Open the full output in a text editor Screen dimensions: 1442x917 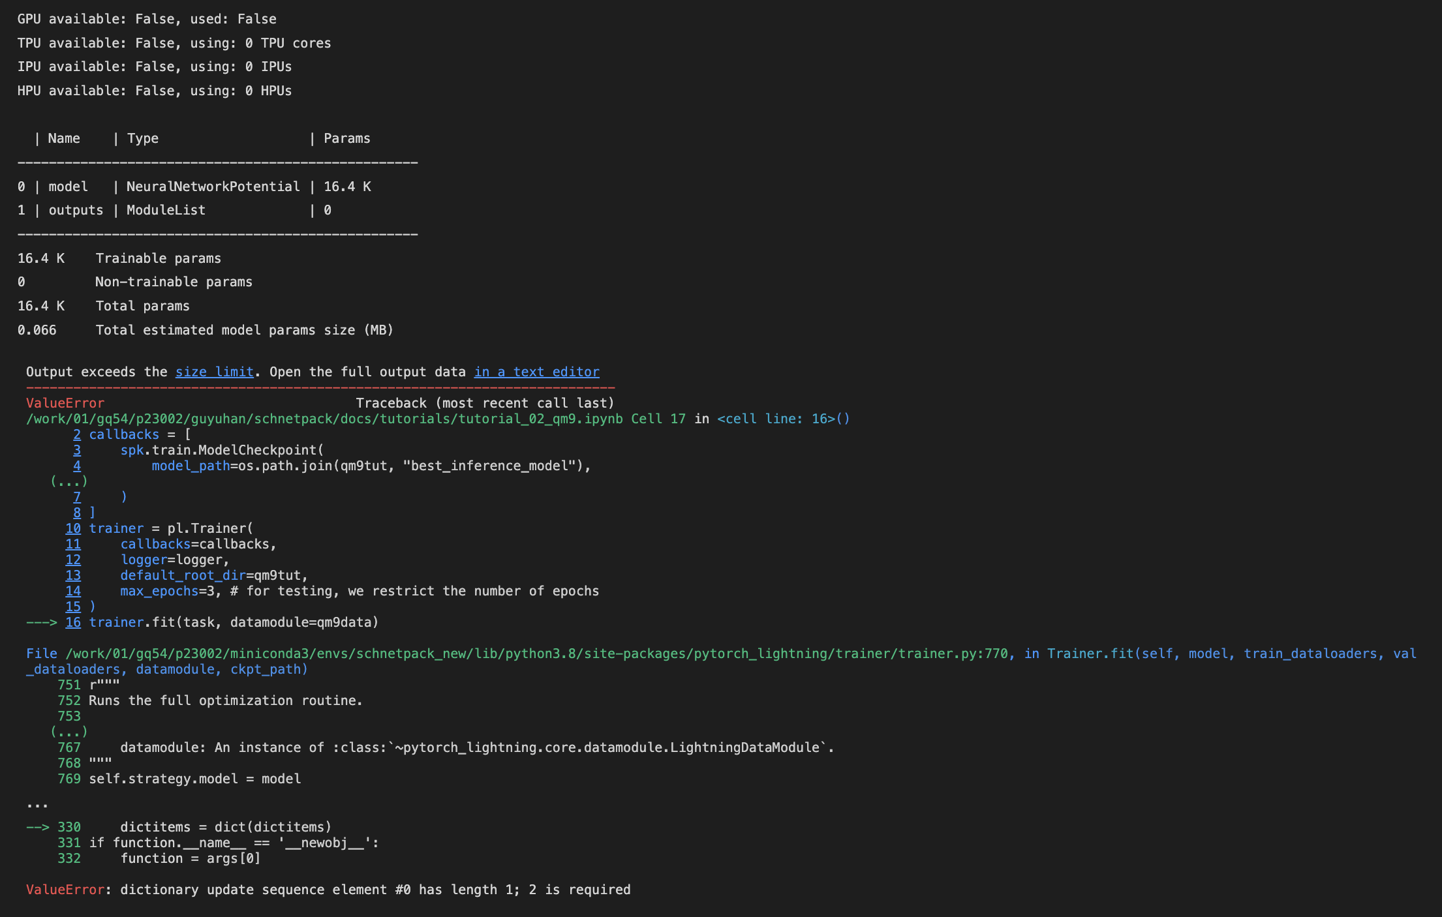[x=535, y=371]
